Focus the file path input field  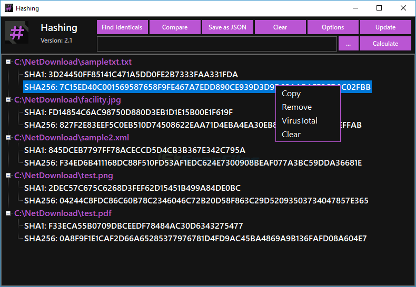click(x=217, y=44)
